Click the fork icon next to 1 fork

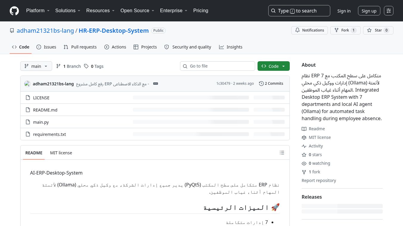(304, 172)
